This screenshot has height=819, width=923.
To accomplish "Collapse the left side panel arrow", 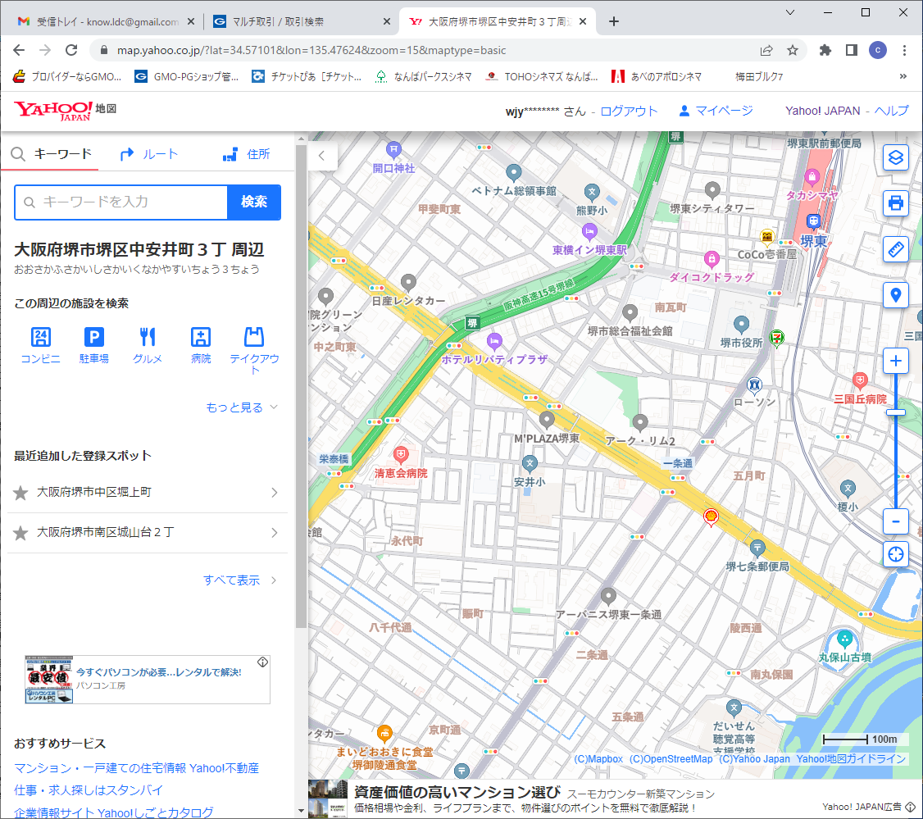I will pyautogui.click(x=322, y=155).
